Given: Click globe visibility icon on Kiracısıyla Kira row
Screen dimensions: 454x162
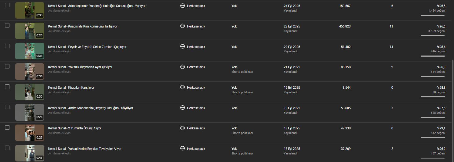Looking at the screenshot, I should point(183,26).
